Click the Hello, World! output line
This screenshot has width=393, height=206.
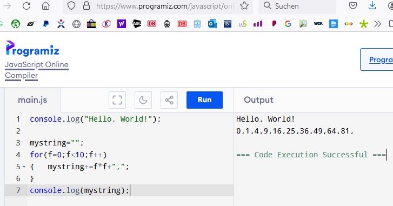pos(265,119)
